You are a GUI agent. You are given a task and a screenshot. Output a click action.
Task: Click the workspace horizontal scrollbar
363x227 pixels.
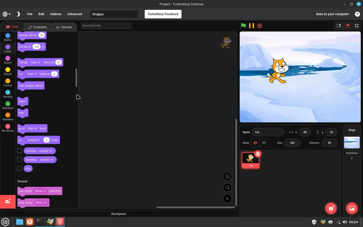pos(196,207)
